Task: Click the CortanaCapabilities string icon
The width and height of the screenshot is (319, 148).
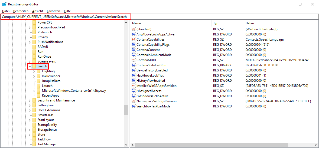Action: (134, 40)
